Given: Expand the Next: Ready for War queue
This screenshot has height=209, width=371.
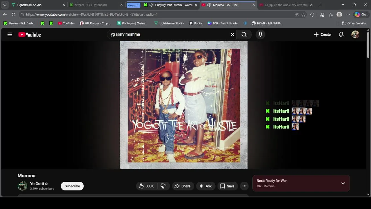Looking at the screenshot, I should 343,183.
